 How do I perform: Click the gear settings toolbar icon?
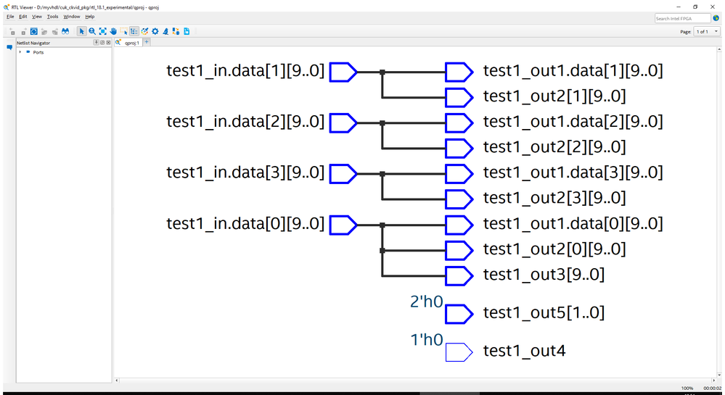tap(155, 32)
